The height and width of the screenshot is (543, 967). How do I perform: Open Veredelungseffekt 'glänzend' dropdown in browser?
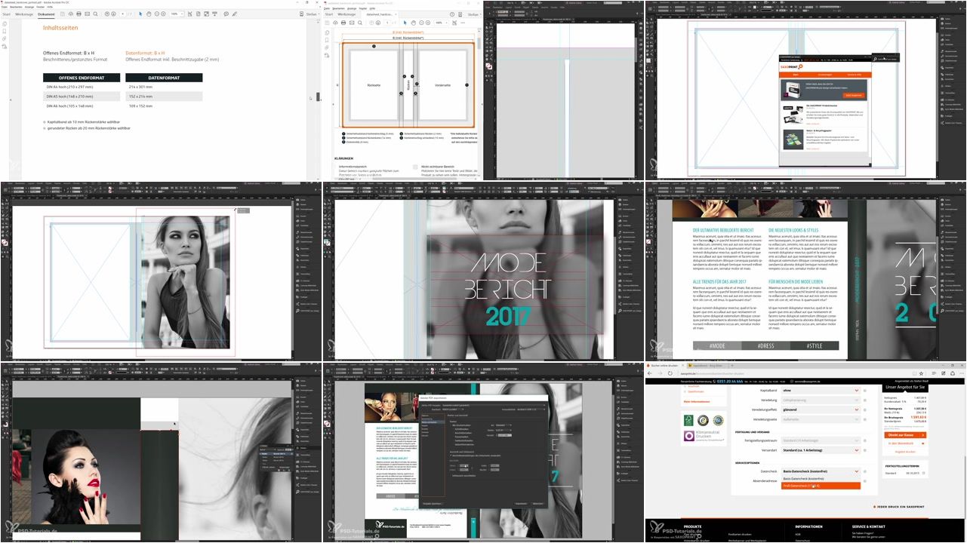point(821,410)
